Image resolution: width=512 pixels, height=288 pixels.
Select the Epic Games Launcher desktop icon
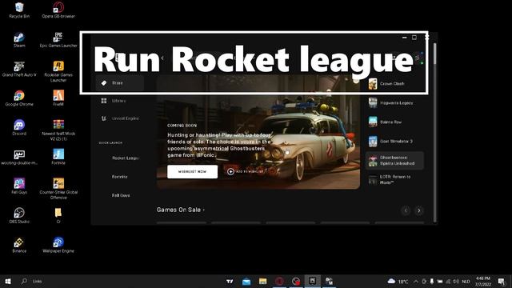coord(58,39)
